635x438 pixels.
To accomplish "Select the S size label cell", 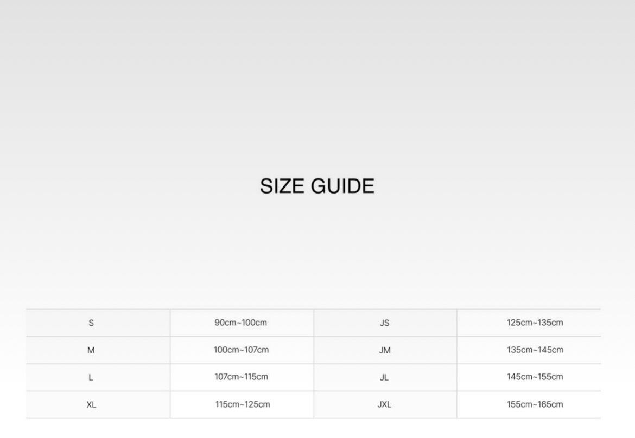I will (91, 323).
